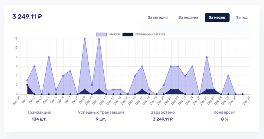The width and height of the screenshot is (264, 139).
Task: Click the Dec 9 orders peak point at 12
Action: click(85, 39)
